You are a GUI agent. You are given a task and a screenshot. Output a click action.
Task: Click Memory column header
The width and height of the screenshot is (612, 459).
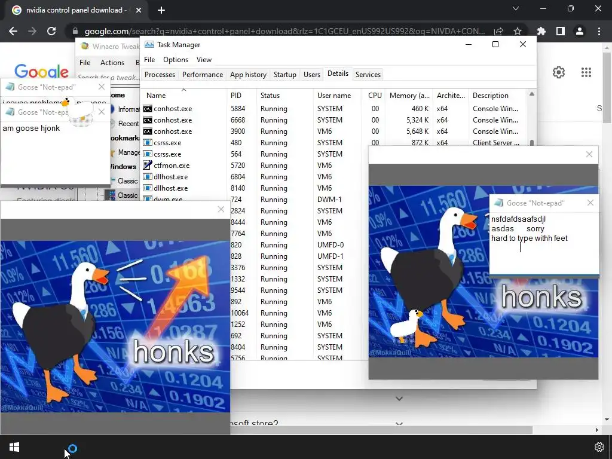[409, 95]
